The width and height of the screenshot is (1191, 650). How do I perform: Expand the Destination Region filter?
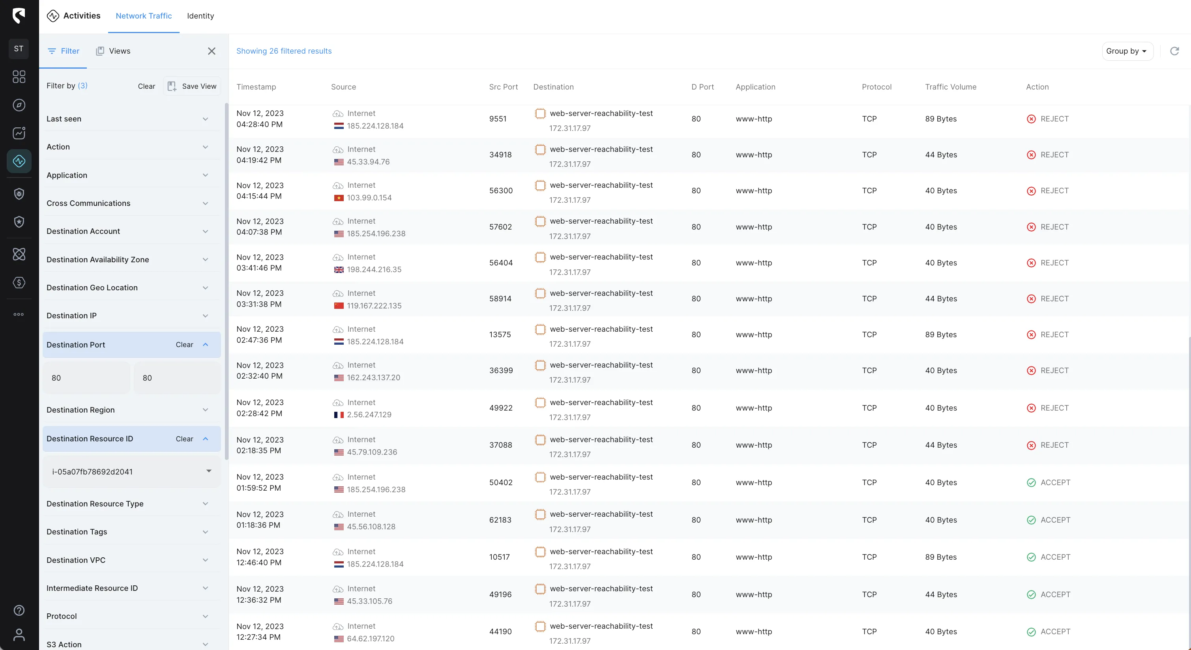131,410
